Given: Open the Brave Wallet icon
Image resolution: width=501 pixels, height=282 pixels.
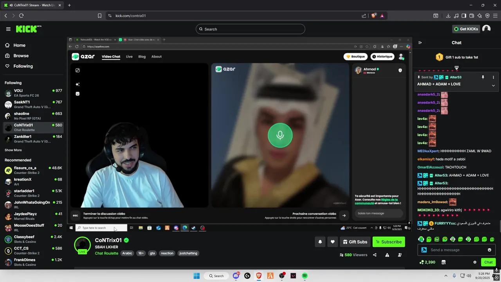Looking at the screenshot, I should pos(472,16).
